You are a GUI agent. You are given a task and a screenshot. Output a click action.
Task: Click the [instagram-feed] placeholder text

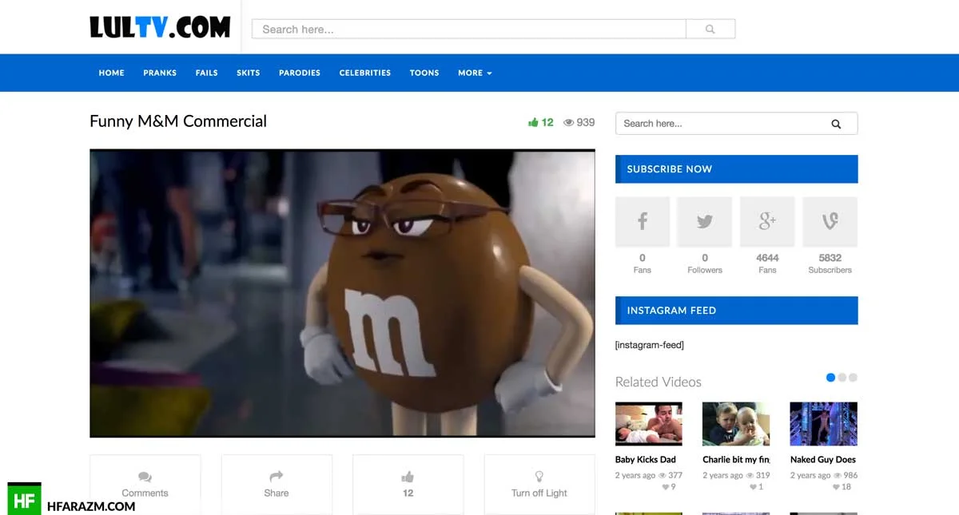coord(650,345)
